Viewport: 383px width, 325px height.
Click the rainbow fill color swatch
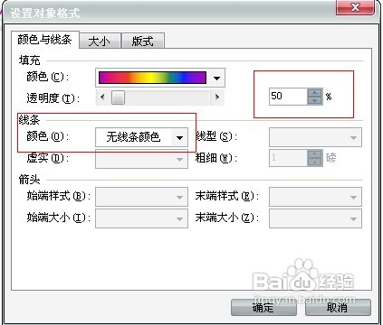click(152, 78)
